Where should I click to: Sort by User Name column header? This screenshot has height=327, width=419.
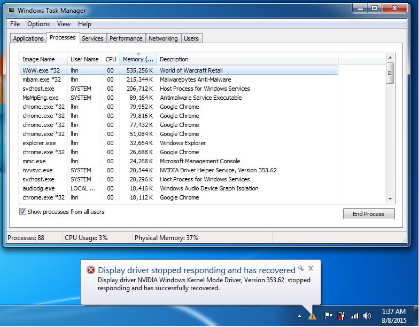pyautogui.click(x=84, y=59)
